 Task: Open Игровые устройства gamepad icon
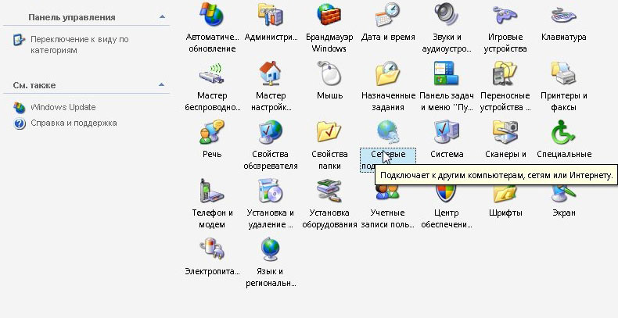pyautogui.click(x=505, y=15)
